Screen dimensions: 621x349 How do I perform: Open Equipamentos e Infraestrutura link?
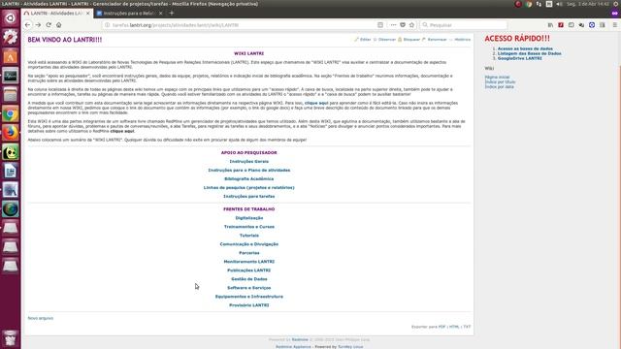pyautogui.click(x=249, y=297)
